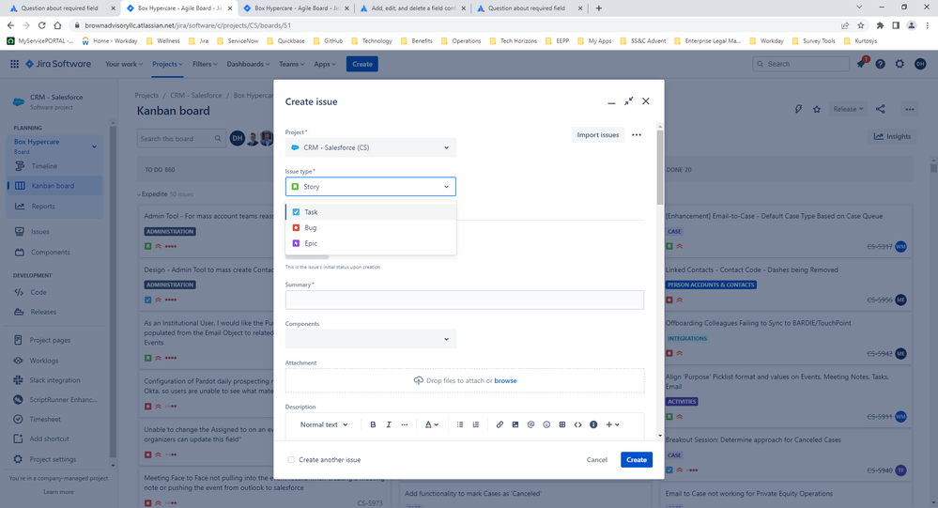Open Code in Development sidebar section
The width and height of the screenshot is (938, 508).
tap(55, 292)
